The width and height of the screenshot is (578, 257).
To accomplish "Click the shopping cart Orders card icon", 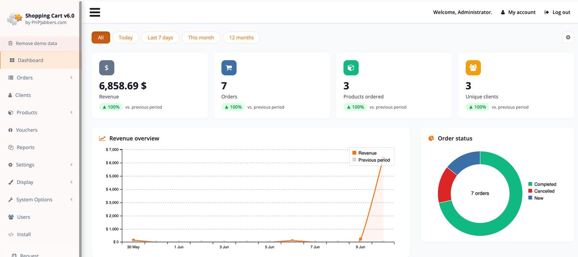I will 229,68.
